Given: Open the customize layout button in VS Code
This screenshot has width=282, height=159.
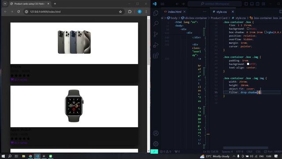Looking at the screenshot, I should (263, 4).
